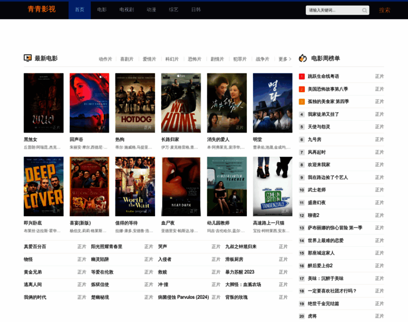
Task: Open the 长路归家 Way Home poster
Action: [181, 103]
